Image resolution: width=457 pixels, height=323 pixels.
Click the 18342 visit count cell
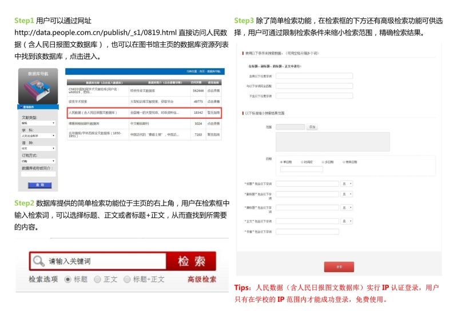tap(198, 113)
